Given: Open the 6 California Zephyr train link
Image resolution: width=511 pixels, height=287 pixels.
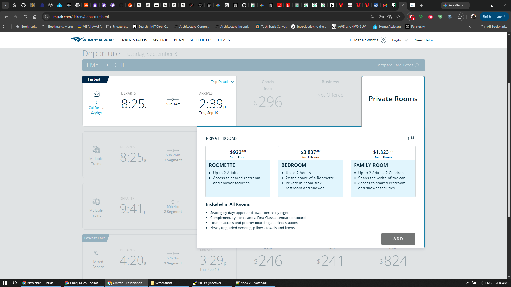Looking at the screenshot, I should coord(96,108).
